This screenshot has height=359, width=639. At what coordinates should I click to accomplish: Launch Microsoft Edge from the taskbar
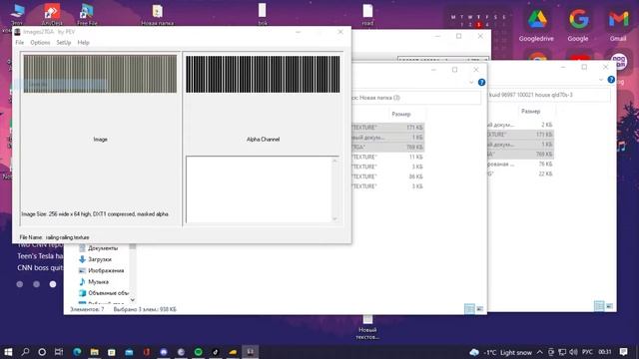point(77,352)
